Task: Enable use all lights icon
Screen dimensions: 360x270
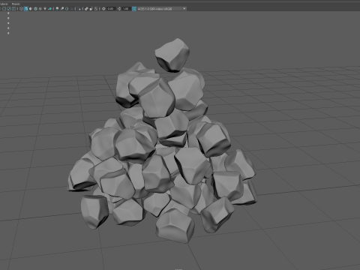Action: (x=45, y=9)
